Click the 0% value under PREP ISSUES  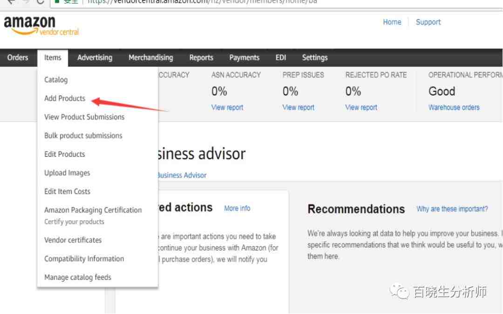coord(290,91)
